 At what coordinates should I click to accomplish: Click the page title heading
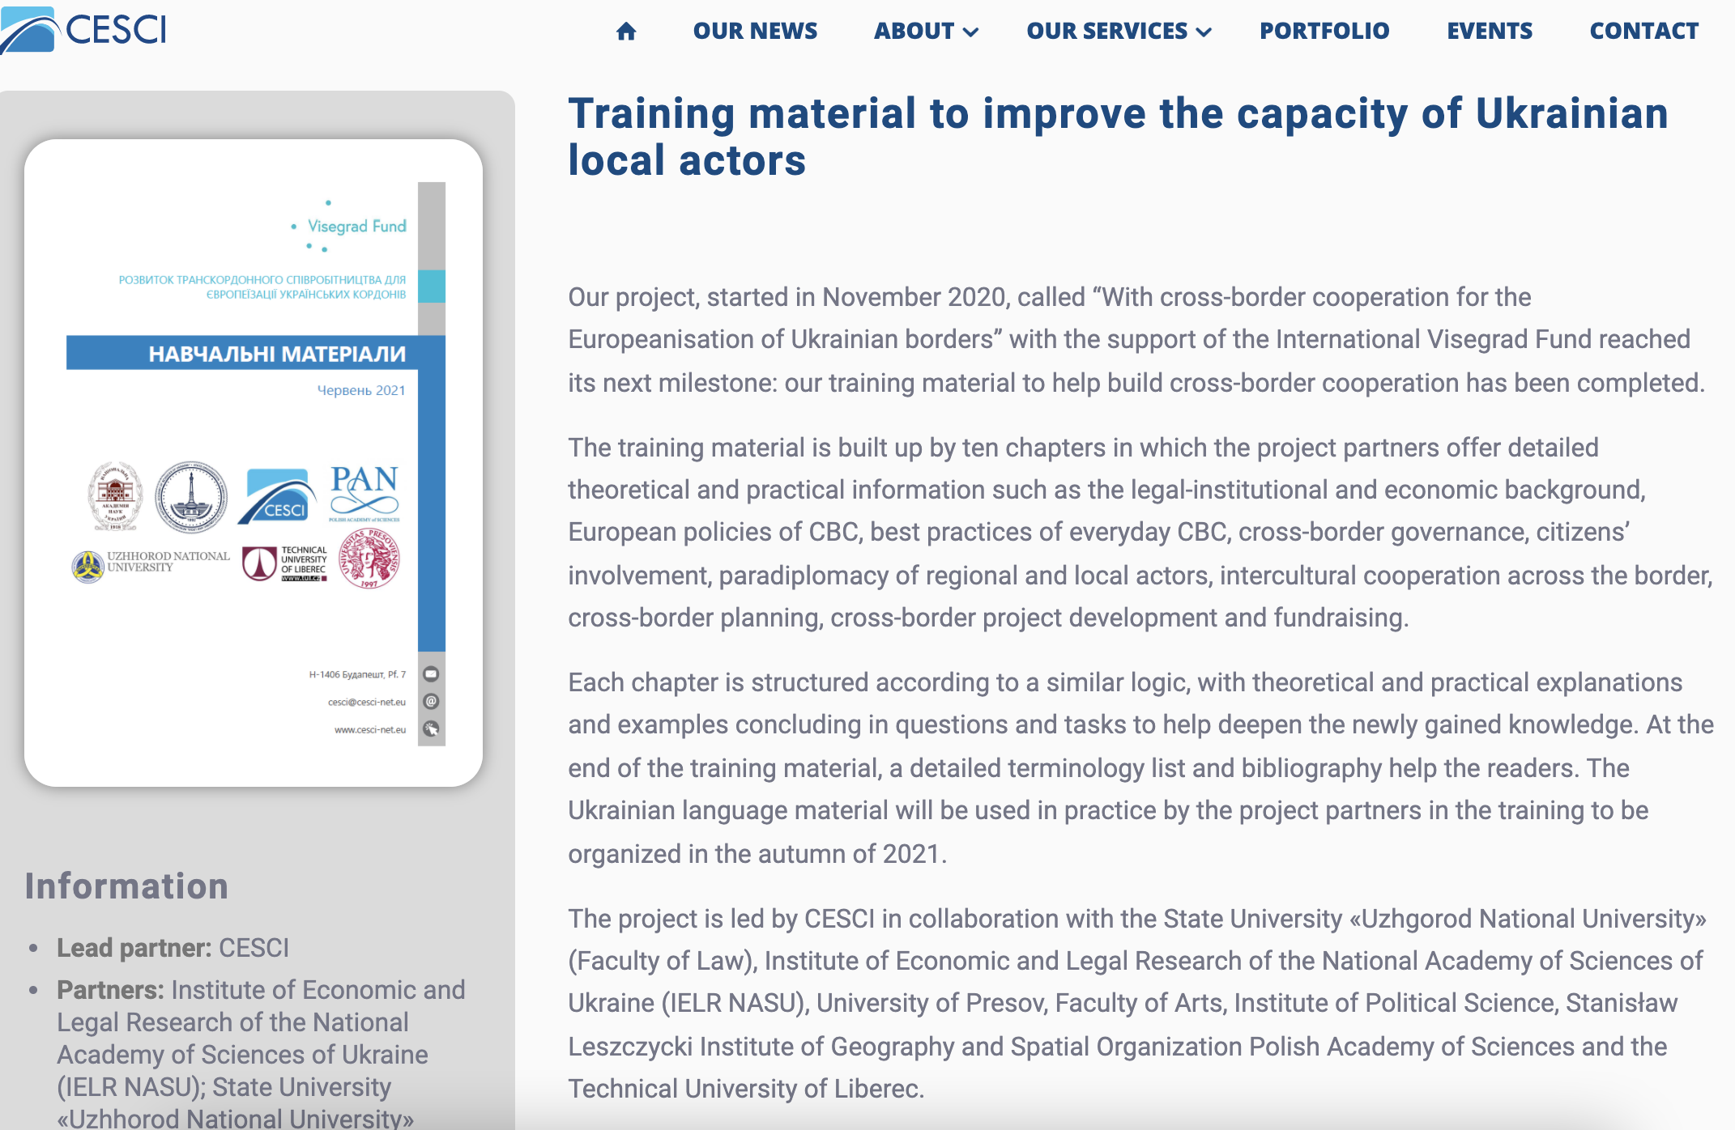pos(1119,136)
